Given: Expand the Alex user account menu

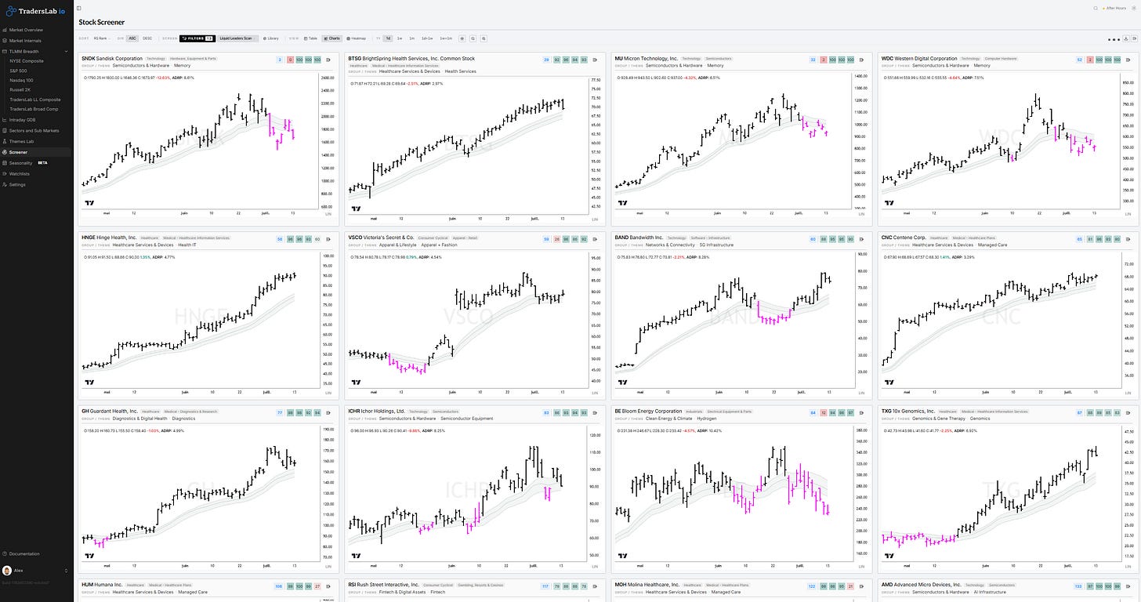Looking at the screenshot, I should [x=36, y=571].
